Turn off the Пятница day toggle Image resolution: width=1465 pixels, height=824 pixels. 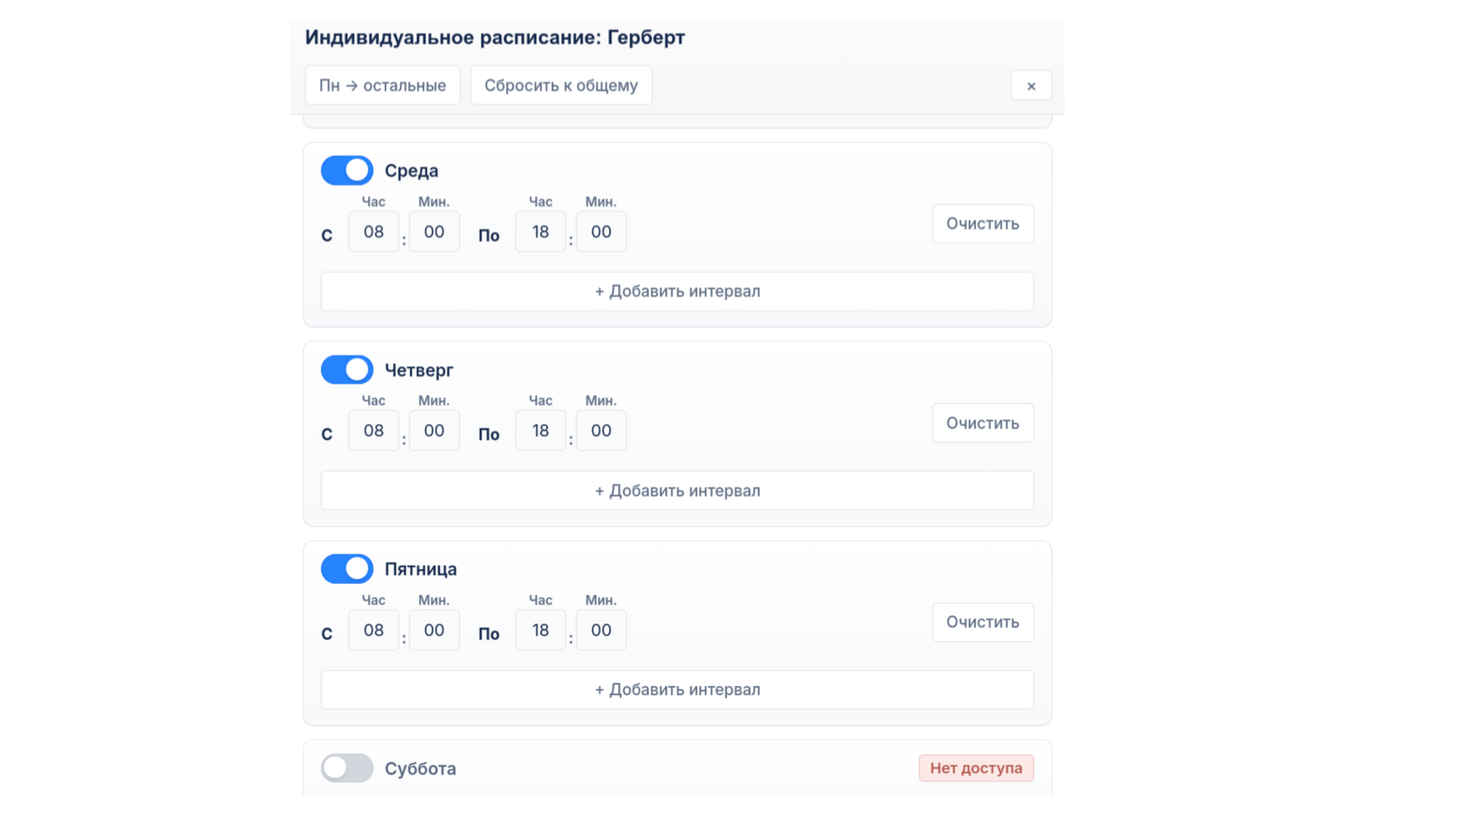point(347,568)
